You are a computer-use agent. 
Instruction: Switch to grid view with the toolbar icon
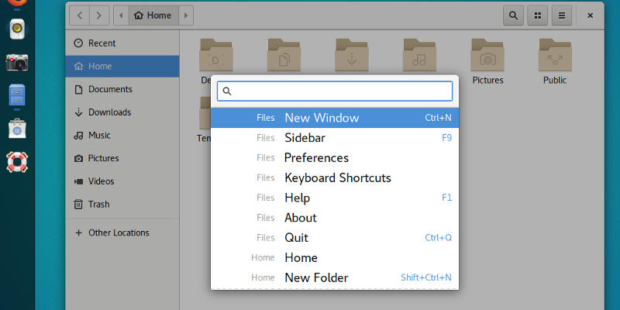(537, 15)
